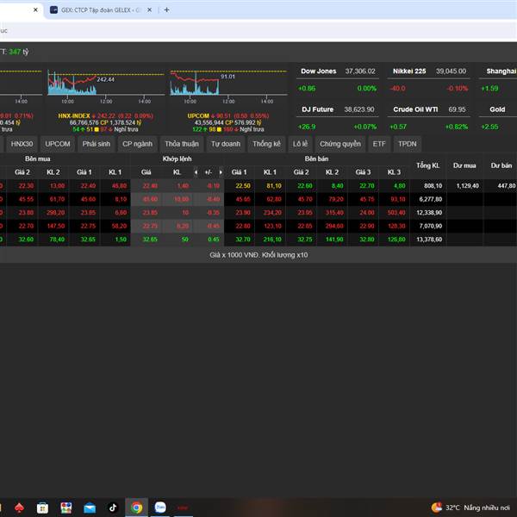Open Thỏa thuận tab
Viewport: 517px width, 517px height.
point(182,144)
